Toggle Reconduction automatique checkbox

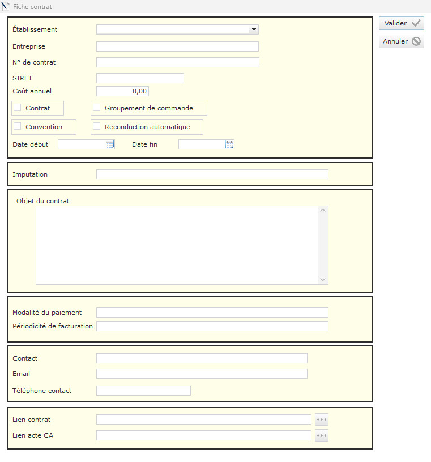point(97,126)
